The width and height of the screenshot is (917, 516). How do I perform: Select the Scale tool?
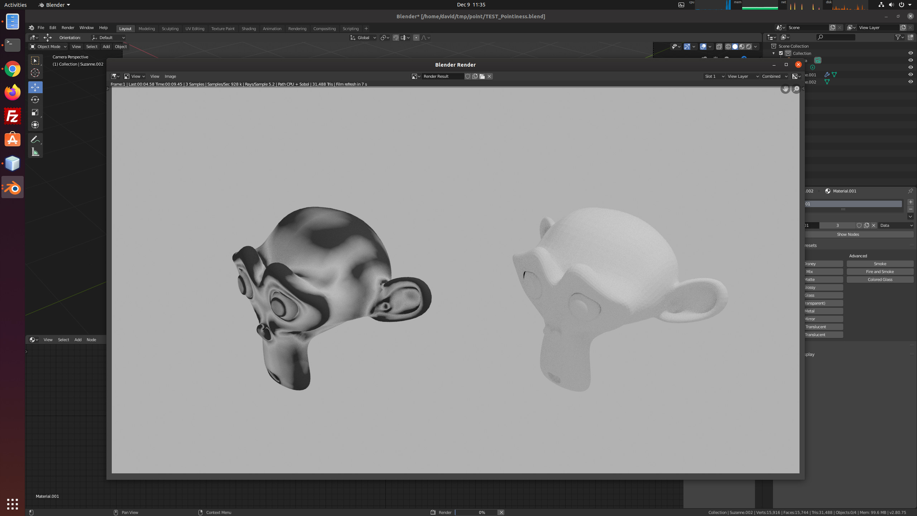35,112
